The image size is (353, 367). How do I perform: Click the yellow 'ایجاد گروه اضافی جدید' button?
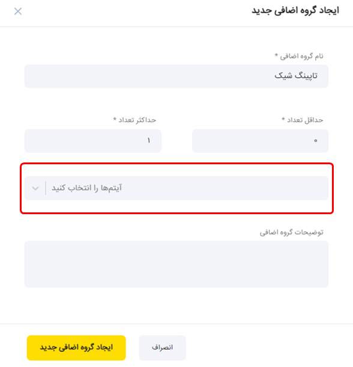(x=76, y=348)
